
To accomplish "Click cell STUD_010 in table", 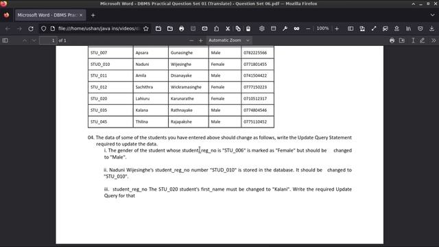I will point(100,64).
